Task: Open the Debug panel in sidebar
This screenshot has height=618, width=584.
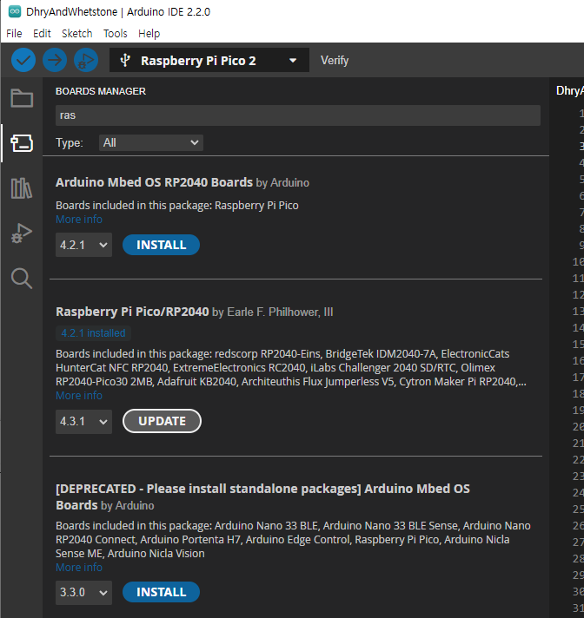Action: (x=22, y=233)
